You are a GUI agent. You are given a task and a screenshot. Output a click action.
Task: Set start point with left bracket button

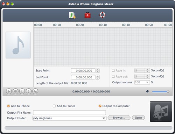pyautogui.click(x=22, y=91)
